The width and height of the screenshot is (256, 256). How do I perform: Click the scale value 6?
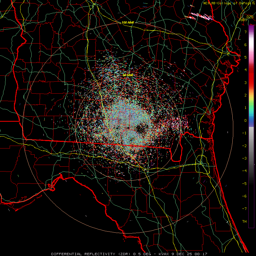tap(245, 45)
